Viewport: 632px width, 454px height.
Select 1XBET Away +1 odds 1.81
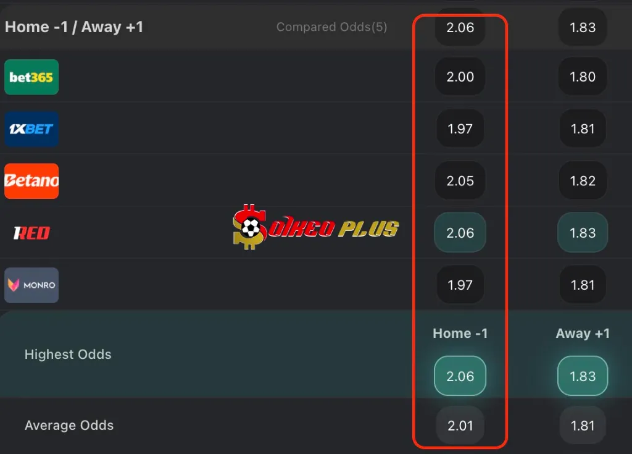[583, 128]
